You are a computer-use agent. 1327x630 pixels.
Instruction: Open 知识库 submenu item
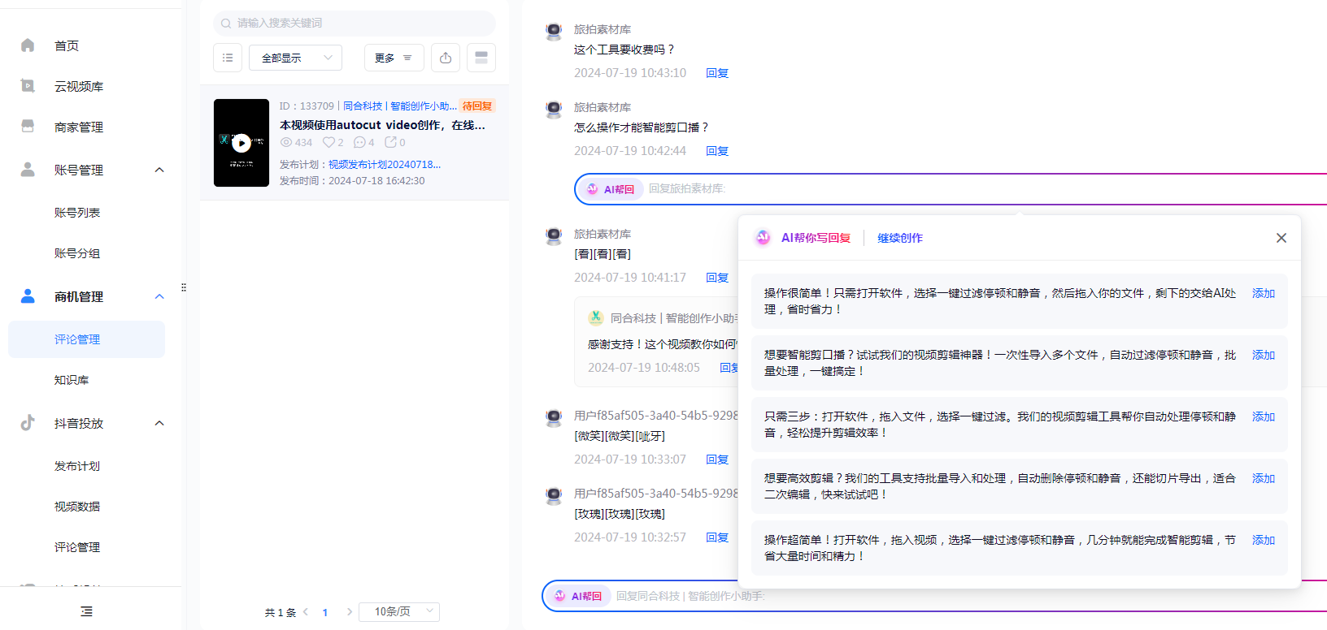[x=72, y=380]
